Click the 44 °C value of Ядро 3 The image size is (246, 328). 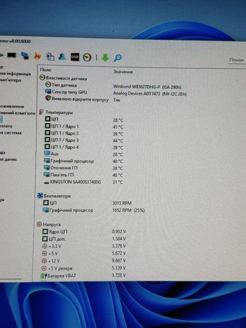pyautogui.click(x=118, y=141)
